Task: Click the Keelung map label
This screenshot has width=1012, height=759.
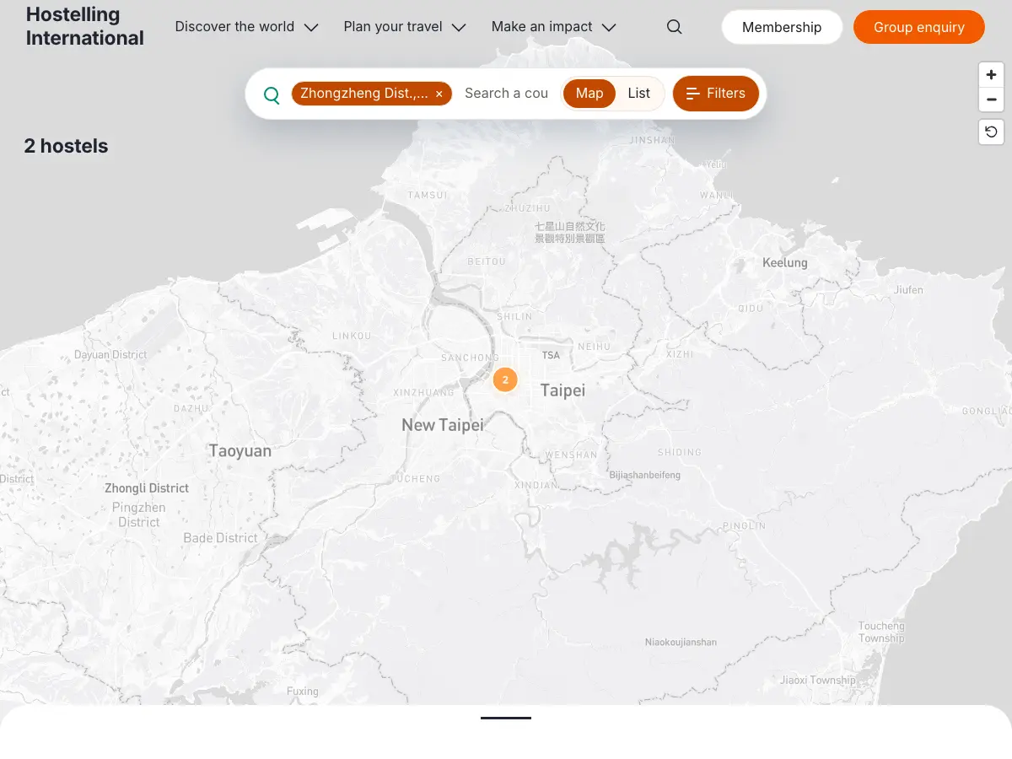Action: 785,263
